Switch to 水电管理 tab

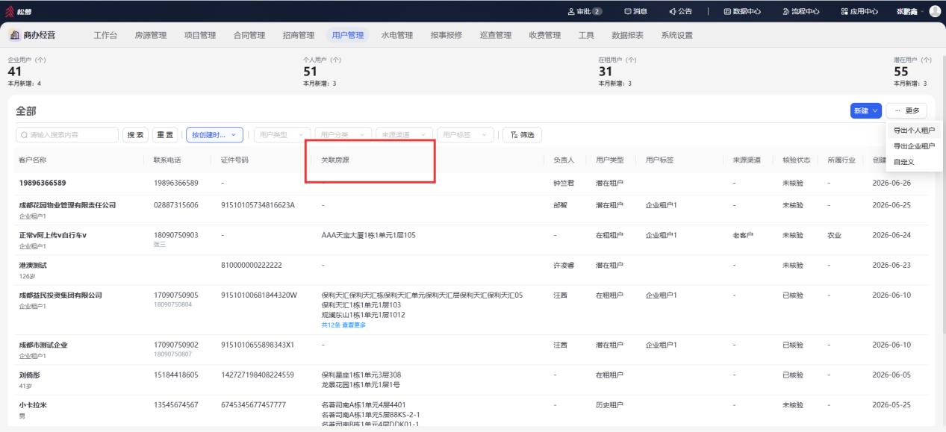pyautogui.click(x=396, y=35)
